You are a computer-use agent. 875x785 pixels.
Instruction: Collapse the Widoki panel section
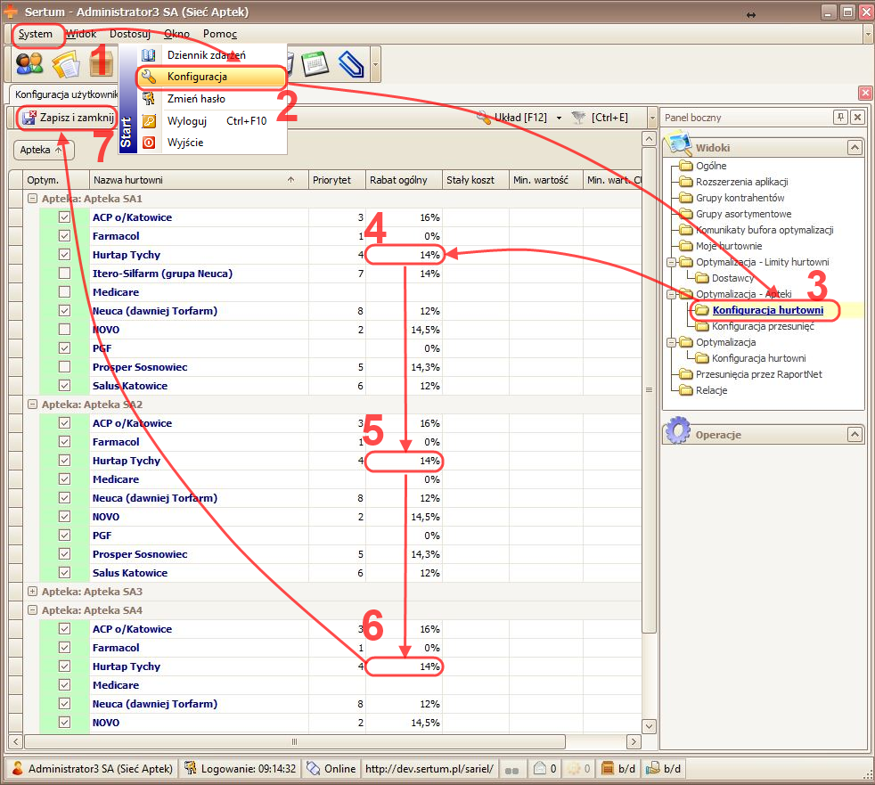click(x=854, y=148)
